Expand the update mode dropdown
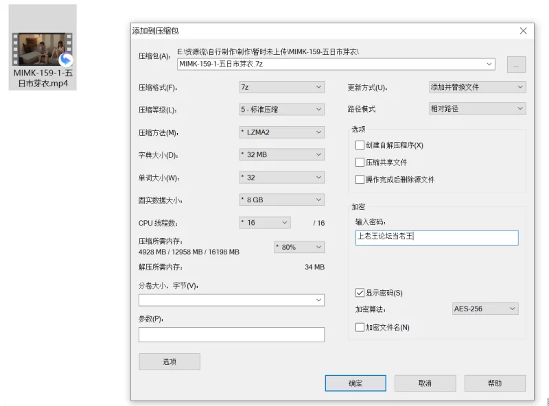This screenshot has height=406, width=549. 477,87
